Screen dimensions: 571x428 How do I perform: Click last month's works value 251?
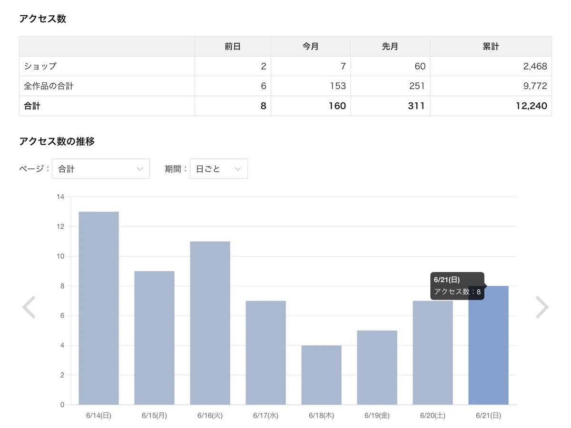(x=417, y=86)
